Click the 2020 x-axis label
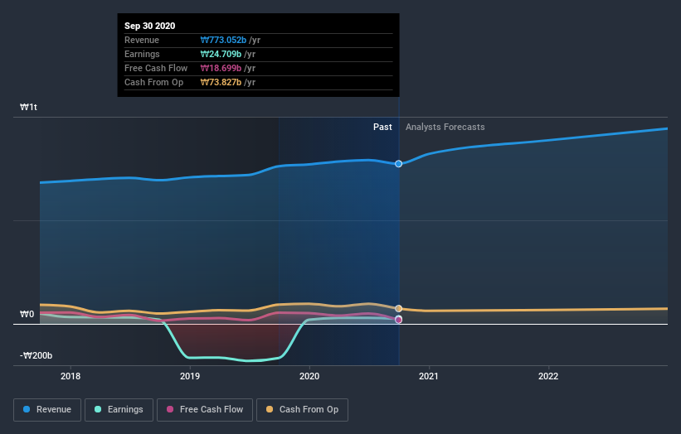Viewport: 681px width, 434px height. (x=309, y=376)
